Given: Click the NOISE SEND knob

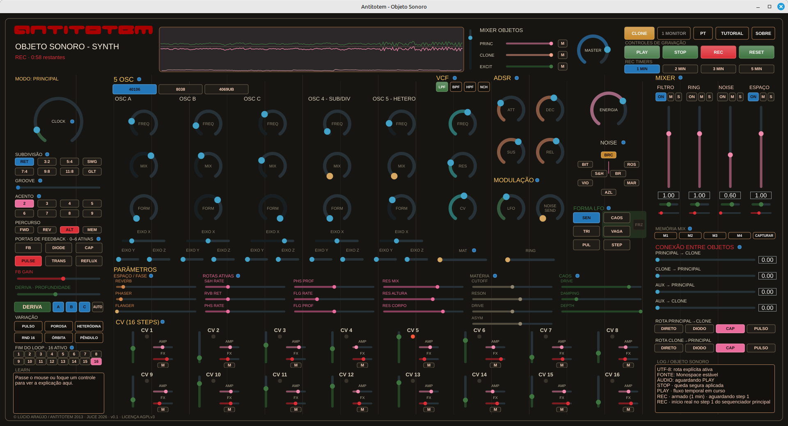Looking at the screenshot, I should pos(550,208).
